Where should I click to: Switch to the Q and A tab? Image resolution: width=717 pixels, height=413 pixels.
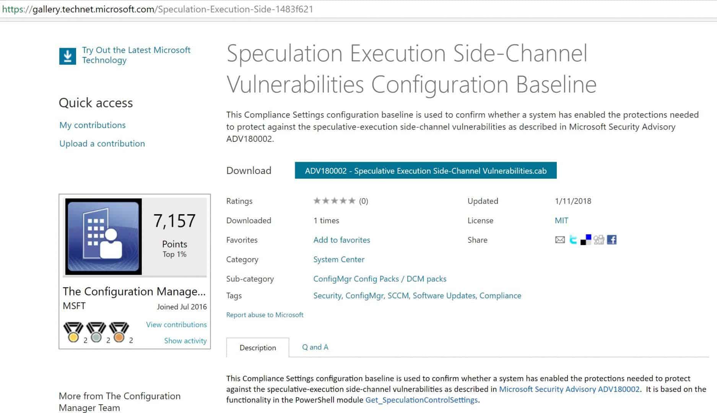click(315, 347)
